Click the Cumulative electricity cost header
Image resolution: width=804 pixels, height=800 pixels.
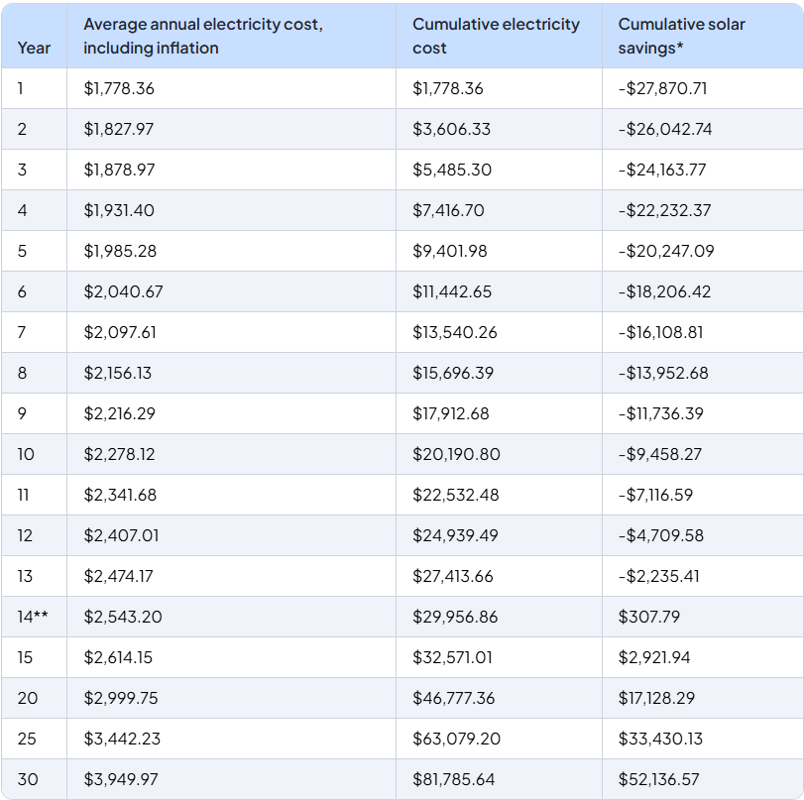click(496, 36)
